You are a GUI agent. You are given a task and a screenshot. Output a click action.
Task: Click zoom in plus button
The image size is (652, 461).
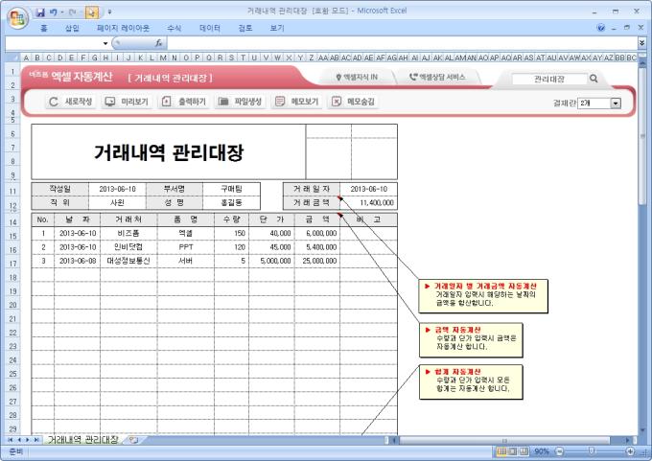pyautogui.click(x=630, y=451)
